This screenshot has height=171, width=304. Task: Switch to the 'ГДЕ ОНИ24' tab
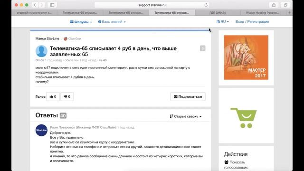click(x=218, y=13)
